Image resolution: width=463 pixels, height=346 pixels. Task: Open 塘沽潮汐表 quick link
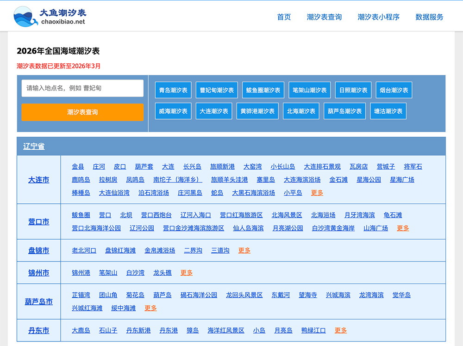pos(388,111)
